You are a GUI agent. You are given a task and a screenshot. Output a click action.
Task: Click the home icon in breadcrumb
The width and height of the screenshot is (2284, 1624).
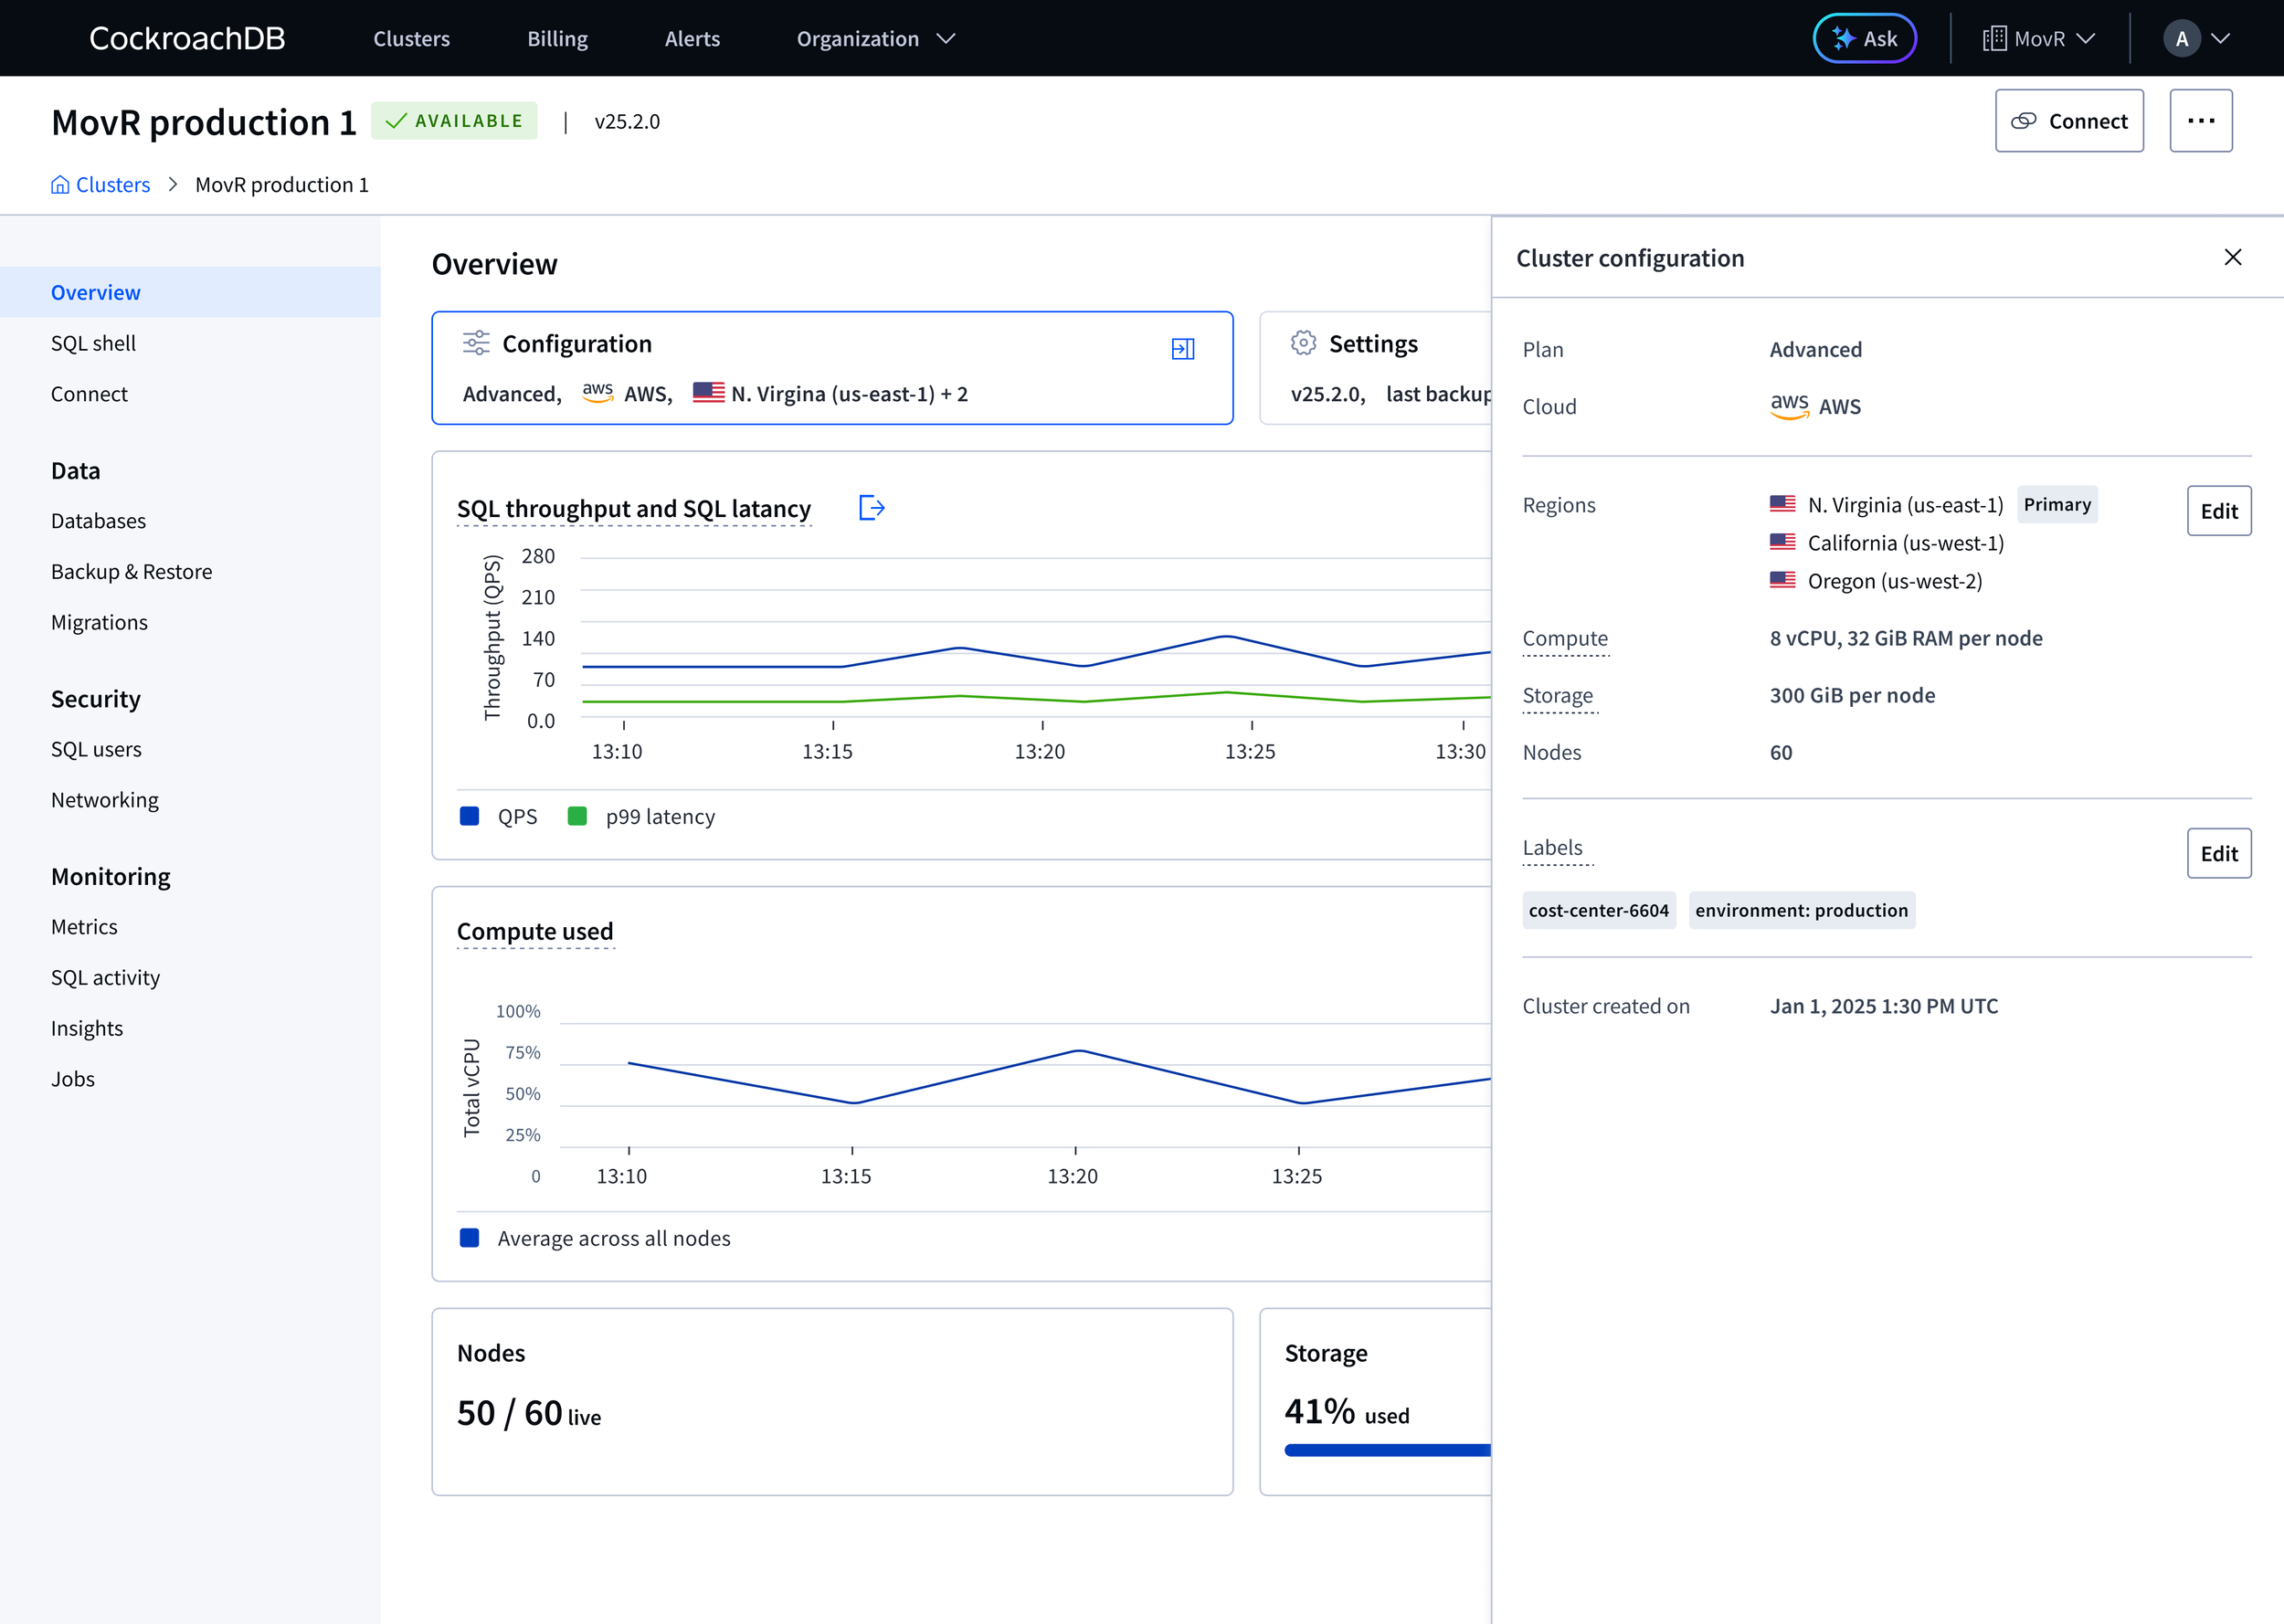tap(60, 185)
